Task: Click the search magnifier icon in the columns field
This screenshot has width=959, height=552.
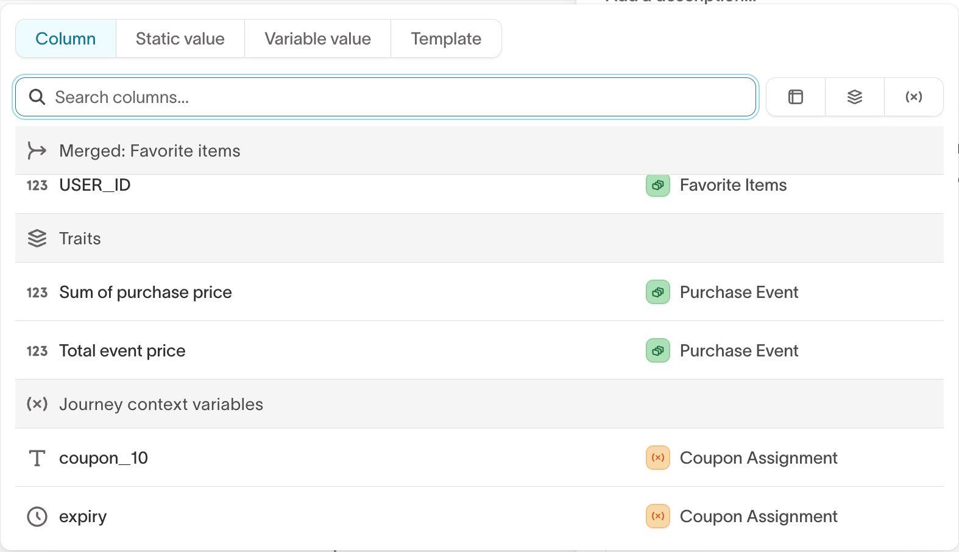Action: 37,97
